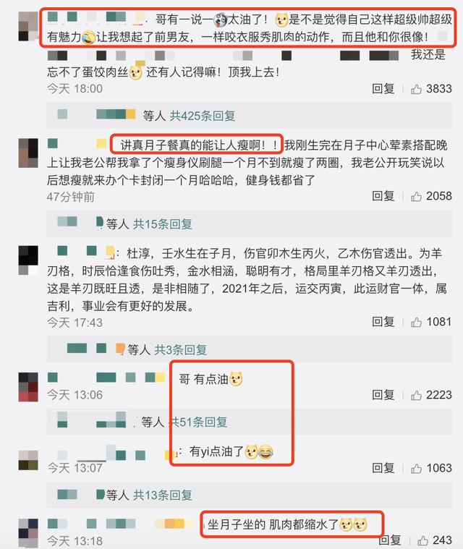Screen dimensions: 463x549
Task: Like the 哥 有点油 comment
Action: tap(416, 395)
